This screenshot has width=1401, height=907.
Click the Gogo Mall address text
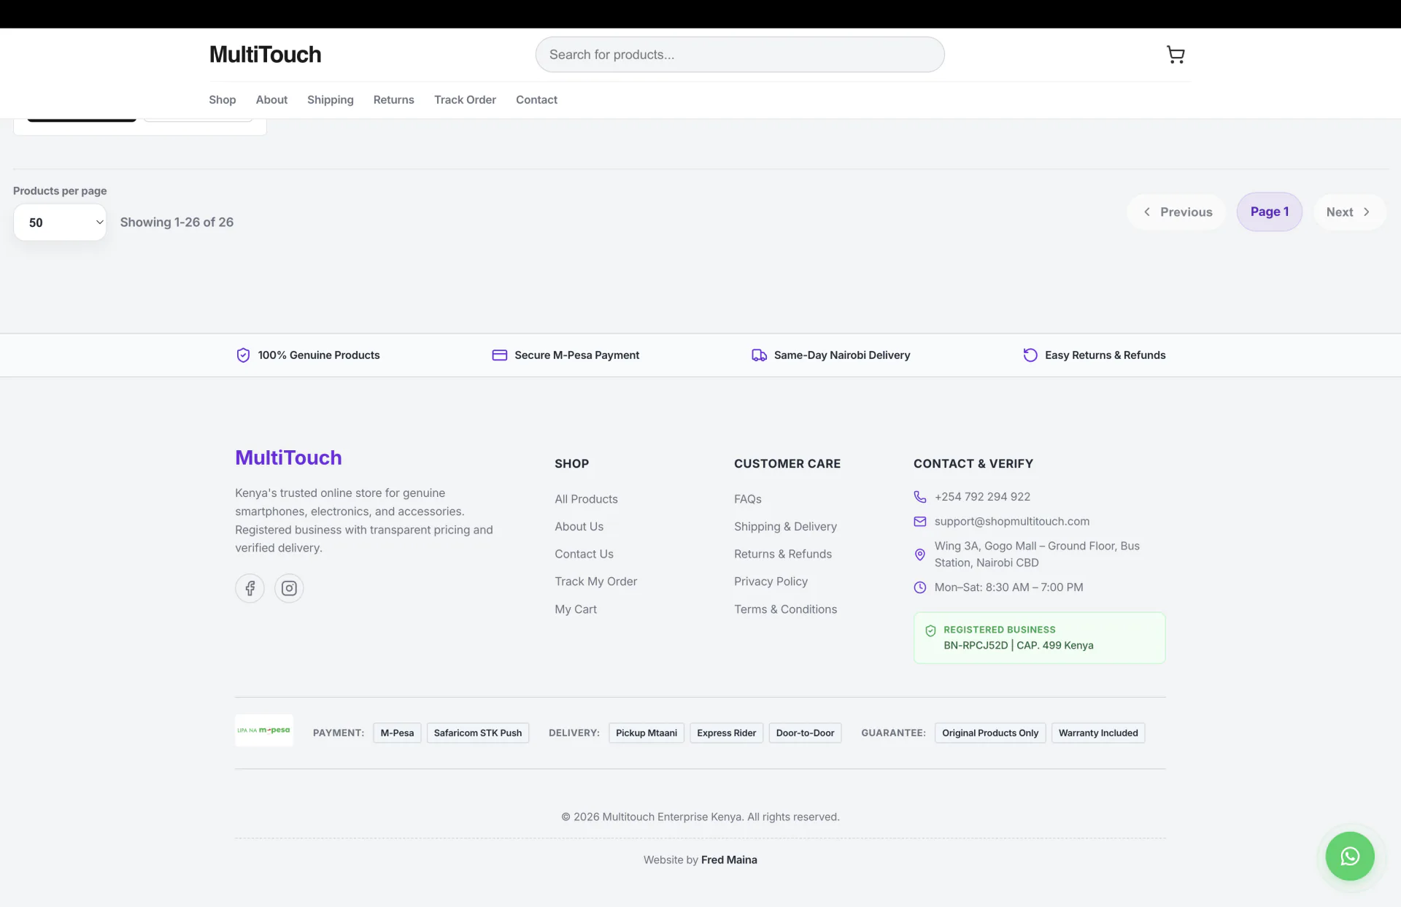point(1037,555)
